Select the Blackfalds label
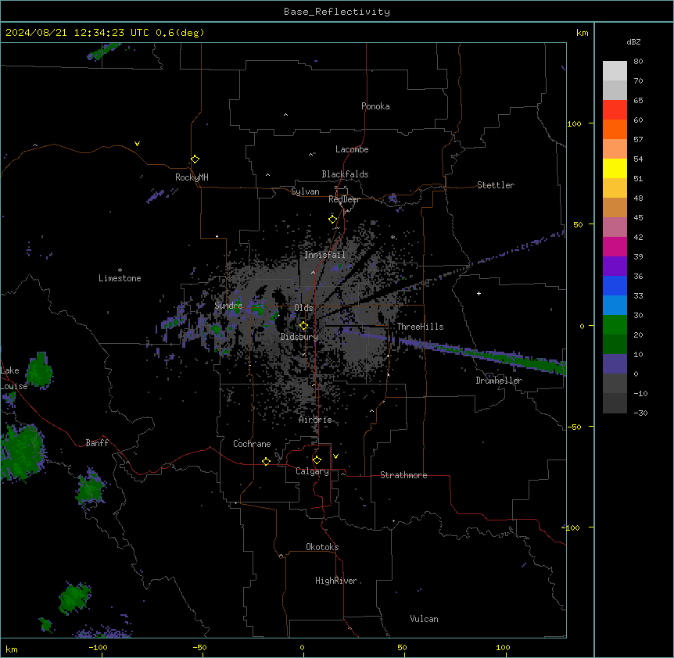Image resolution: width=674 pixels, height=658 pixels. pyautogui.click(x=345, y=174)
